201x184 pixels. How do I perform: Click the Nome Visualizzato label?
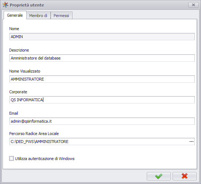[x=25, y=71]
